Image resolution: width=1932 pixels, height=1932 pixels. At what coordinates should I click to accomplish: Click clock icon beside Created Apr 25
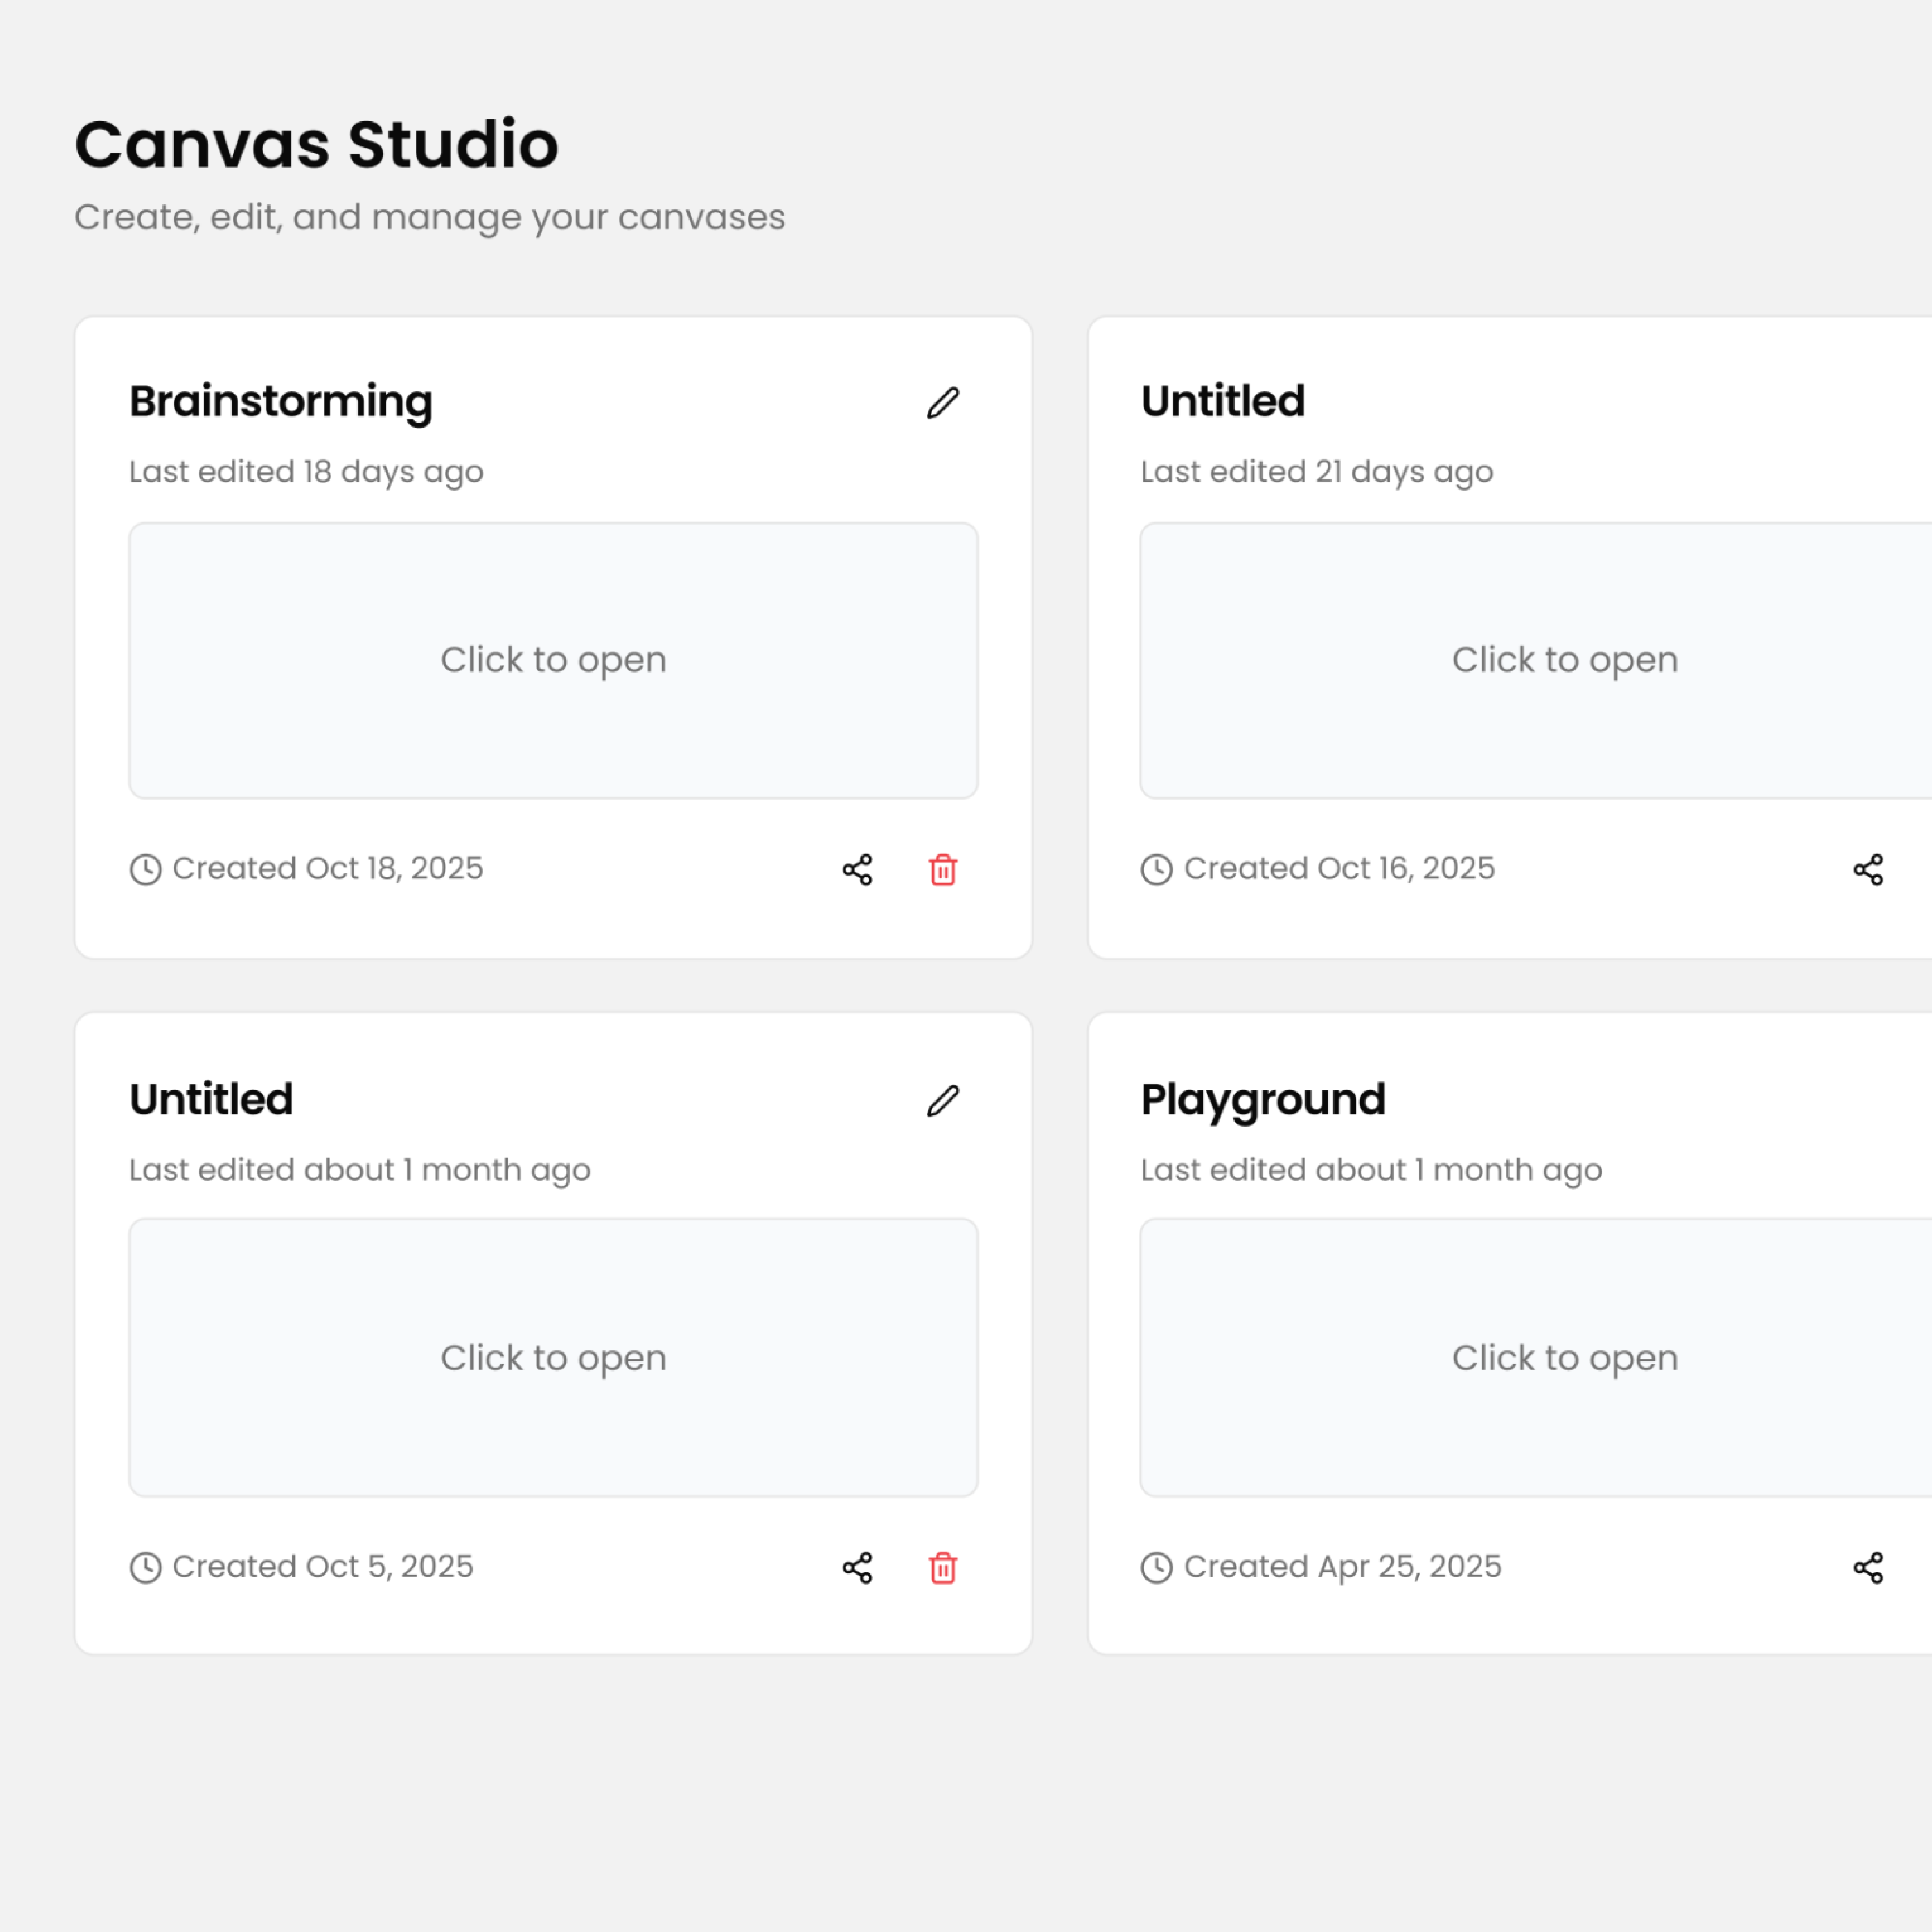(x=1157, y=1567)
